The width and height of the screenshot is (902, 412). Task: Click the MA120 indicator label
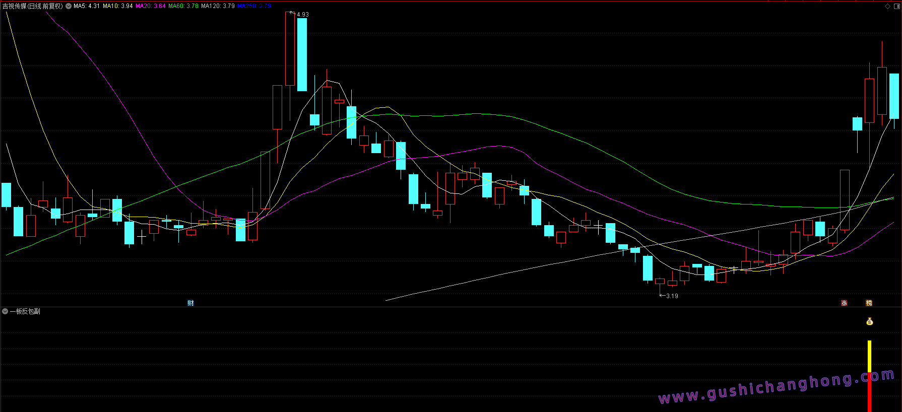(218, 6)
